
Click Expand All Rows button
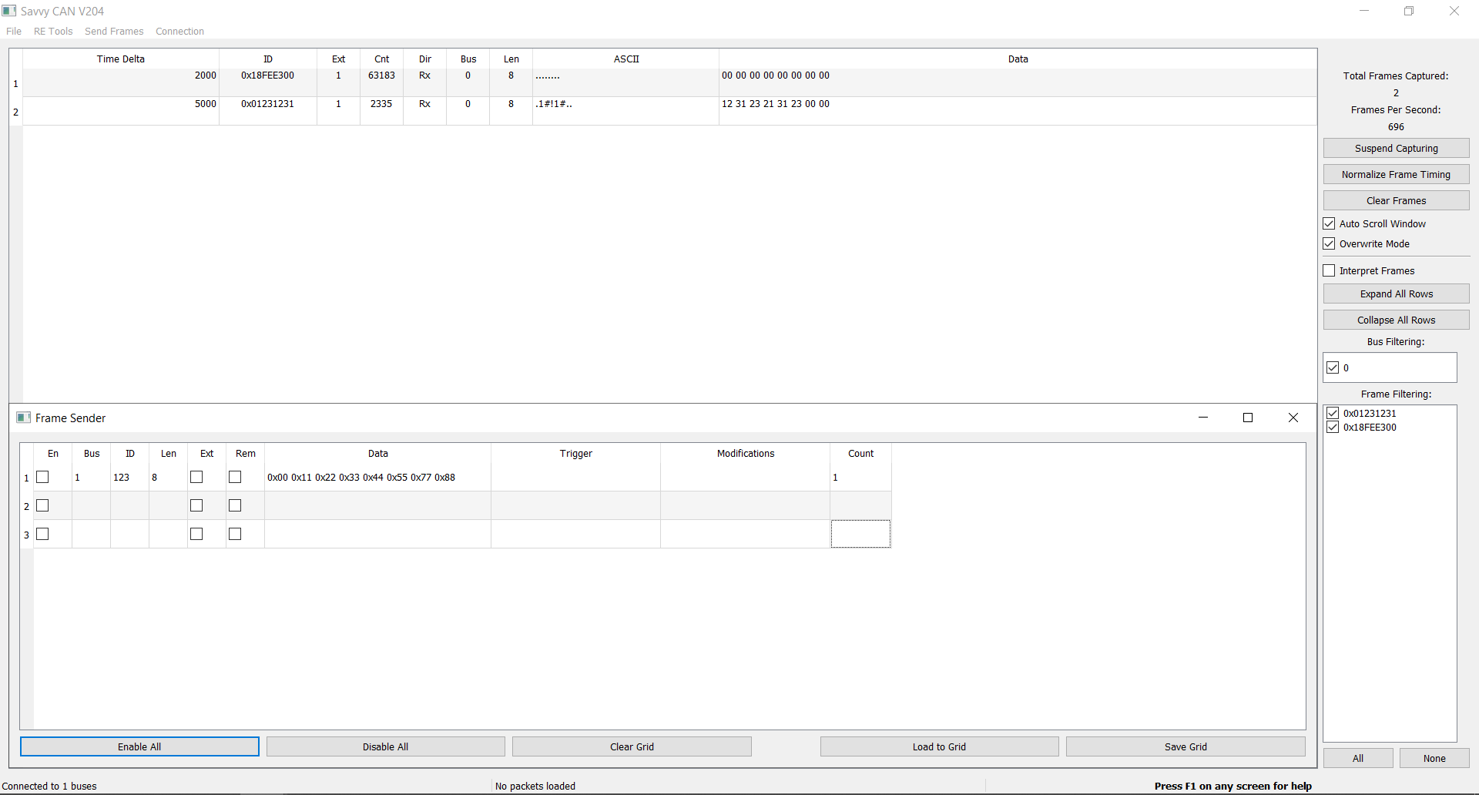[1396, 294]
